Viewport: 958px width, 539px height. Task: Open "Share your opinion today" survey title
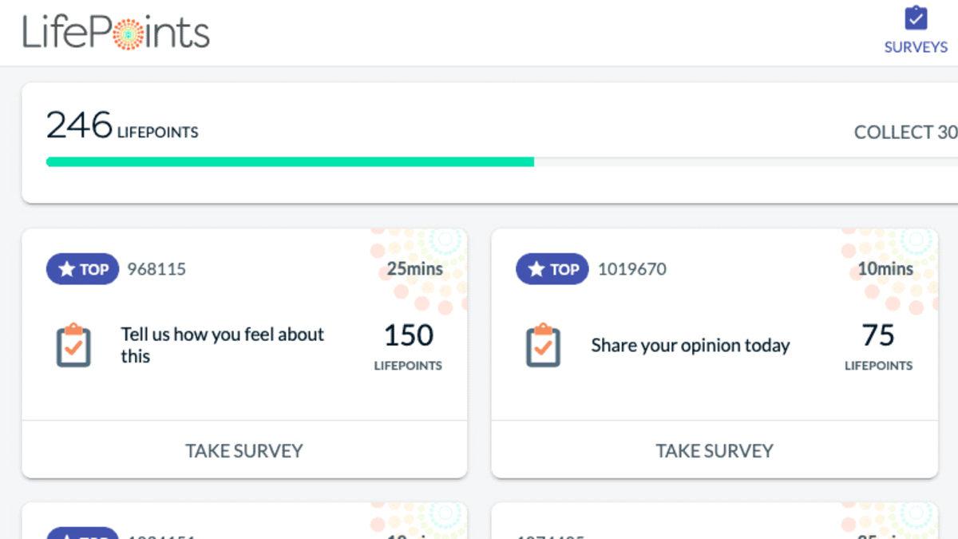tap(690, 345)
